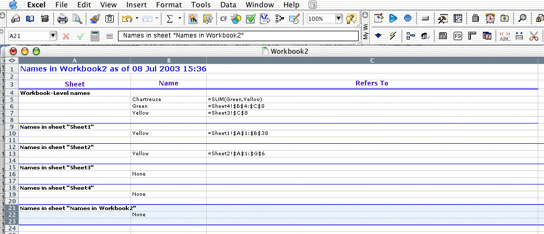The height and width of the screenshot is (234, 544).
Task: Select row 21 header
Action: 13,208
